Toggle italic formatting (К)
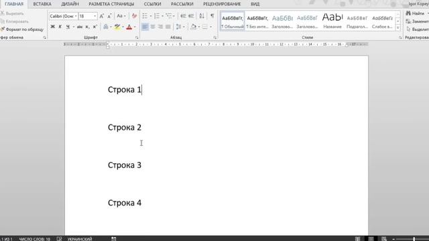 click(60, 27)
